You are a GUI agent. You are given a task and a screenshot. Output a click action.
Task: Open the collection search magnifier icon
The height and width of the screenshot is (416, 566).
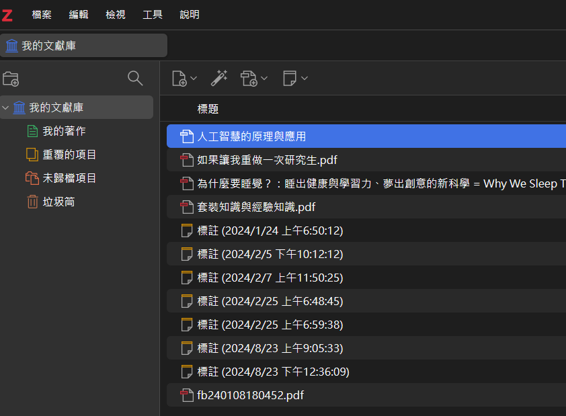coord(135,78)
